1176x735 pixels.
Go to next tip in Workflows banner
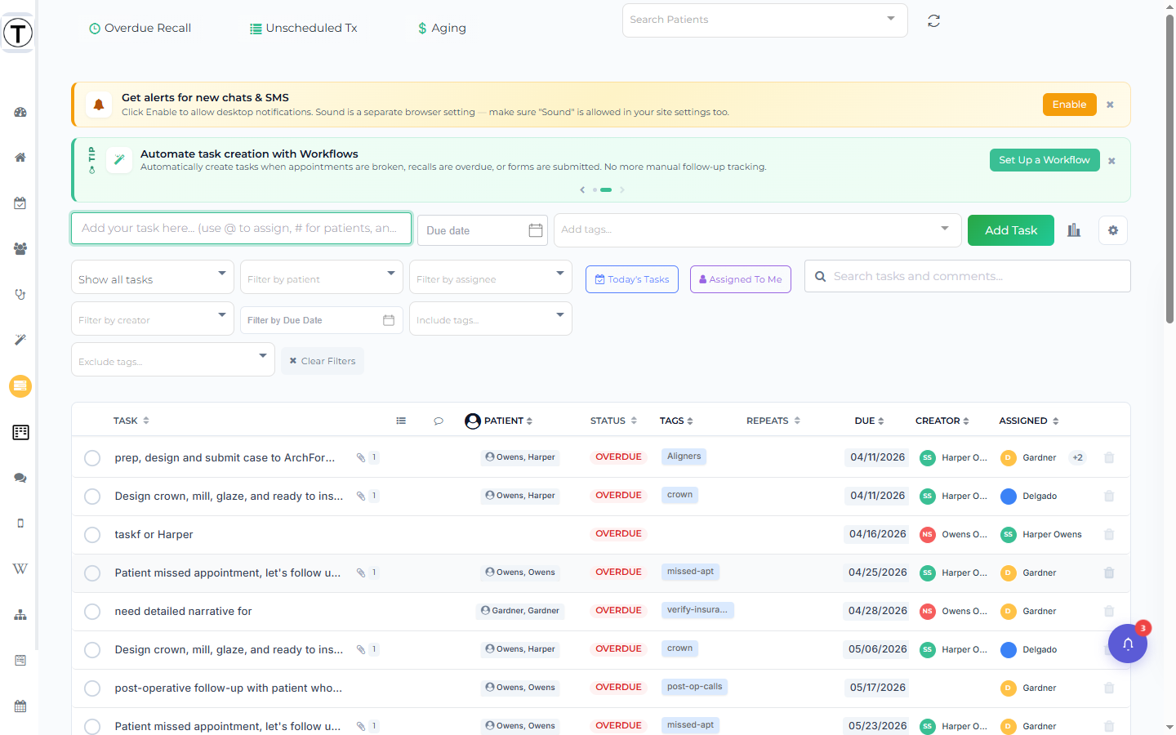(x=622, y=189)
